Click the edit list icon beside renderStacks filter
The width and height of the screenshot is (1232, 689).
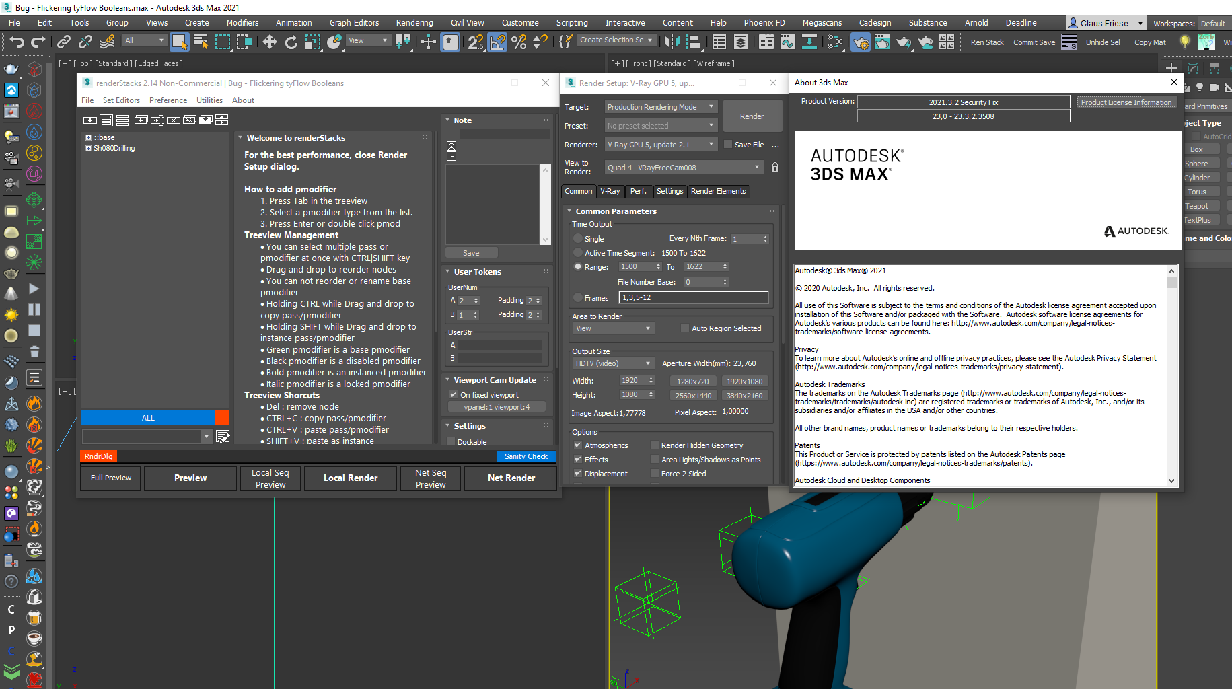click(223, 437)
